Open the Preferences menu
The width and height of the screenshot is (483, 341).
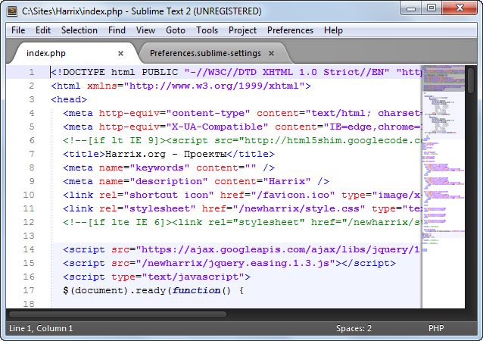(290, 30)
